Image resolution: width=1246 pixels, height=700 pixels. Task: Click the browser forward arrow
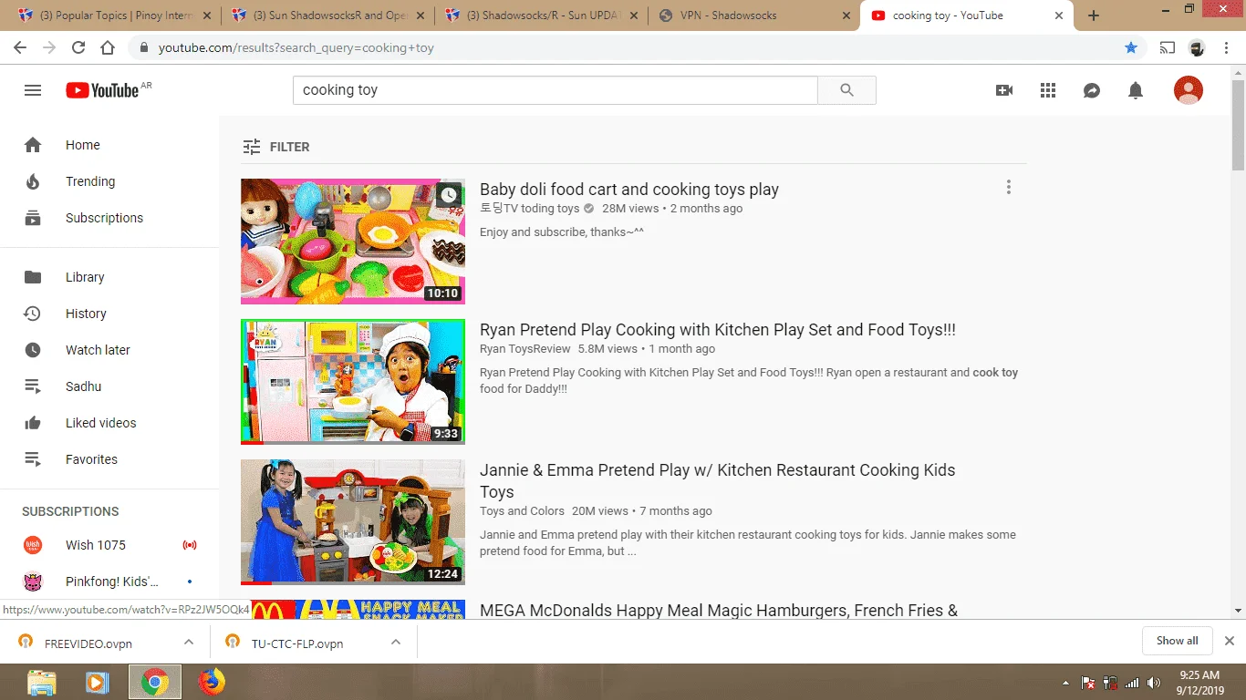[x=49, y=47]
